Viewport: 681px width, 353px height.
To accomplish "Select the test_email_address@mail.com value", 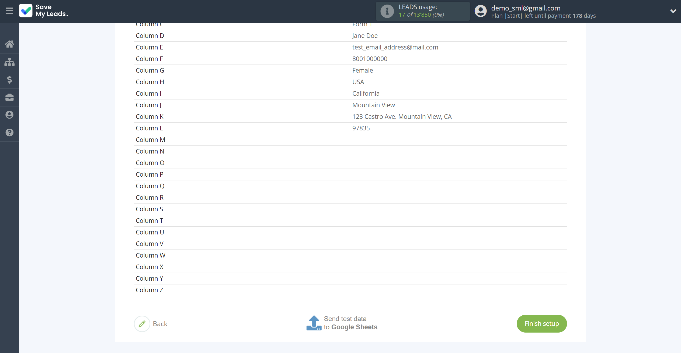I will point(395,47).
